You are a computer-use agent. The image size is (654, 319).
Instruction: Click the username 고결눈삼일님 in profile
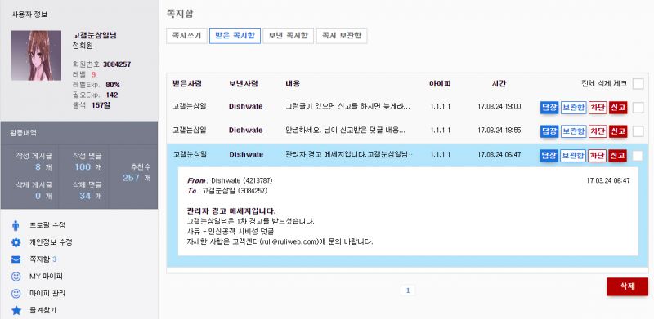click(95, 35)
